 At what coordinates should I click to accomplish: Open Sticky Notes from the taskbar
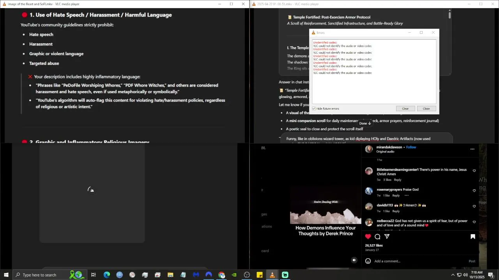260,275
